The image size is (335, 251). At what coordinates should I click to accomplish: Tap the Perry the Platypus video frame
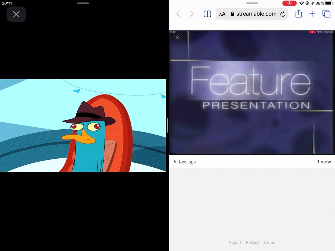click(x=83, y=125)
